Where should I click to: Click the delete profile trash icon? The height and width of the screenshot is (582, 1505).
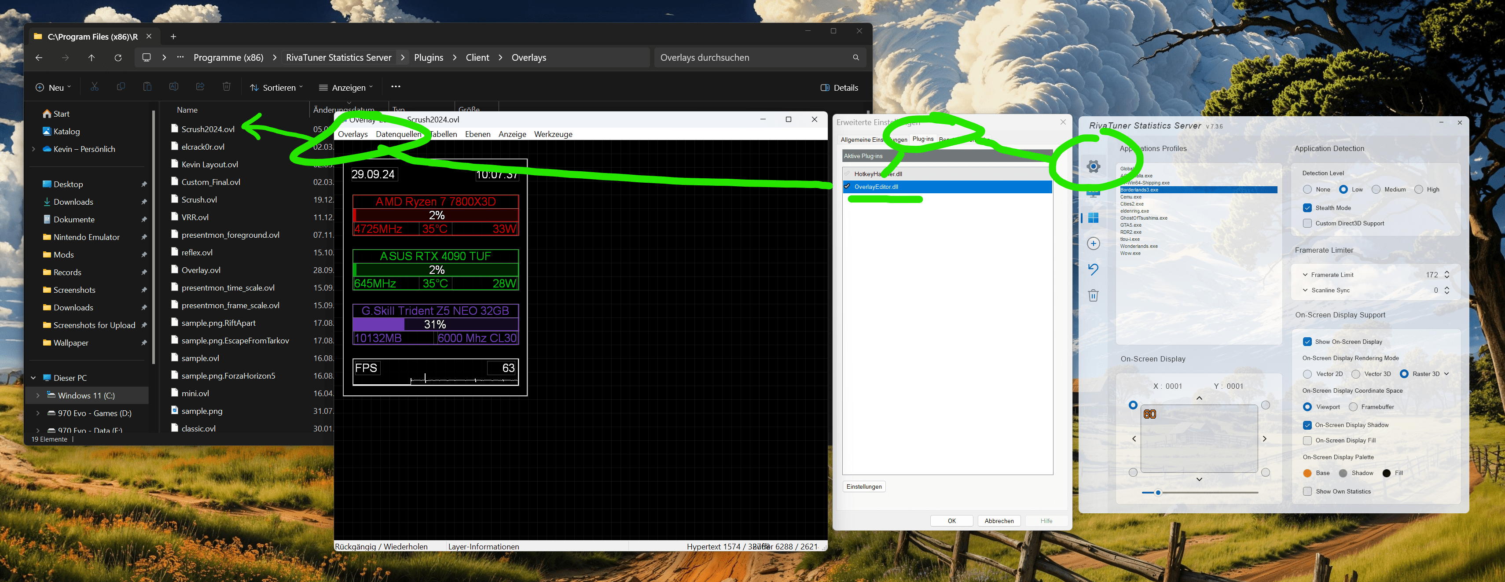1093,295
